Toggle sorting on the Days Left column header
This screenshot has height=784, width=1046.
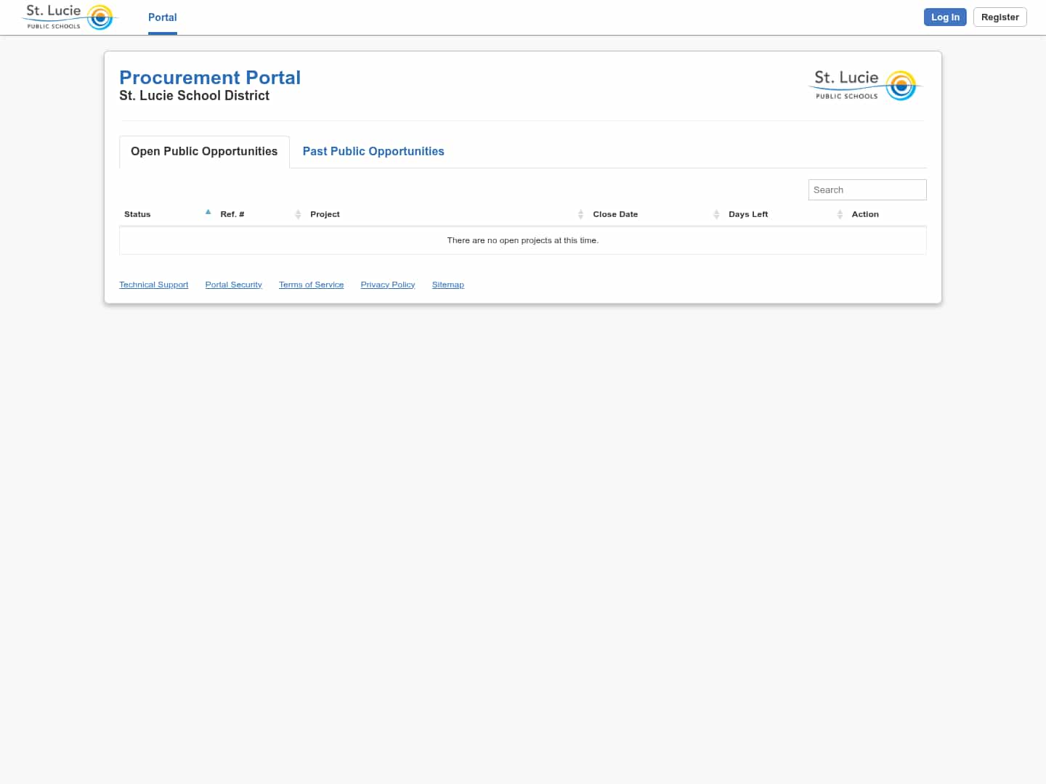748,214
